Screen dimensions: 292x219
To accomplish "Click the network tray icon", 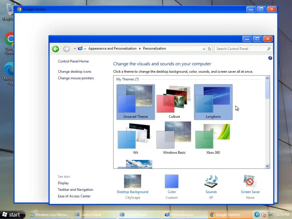I will 270,215.
